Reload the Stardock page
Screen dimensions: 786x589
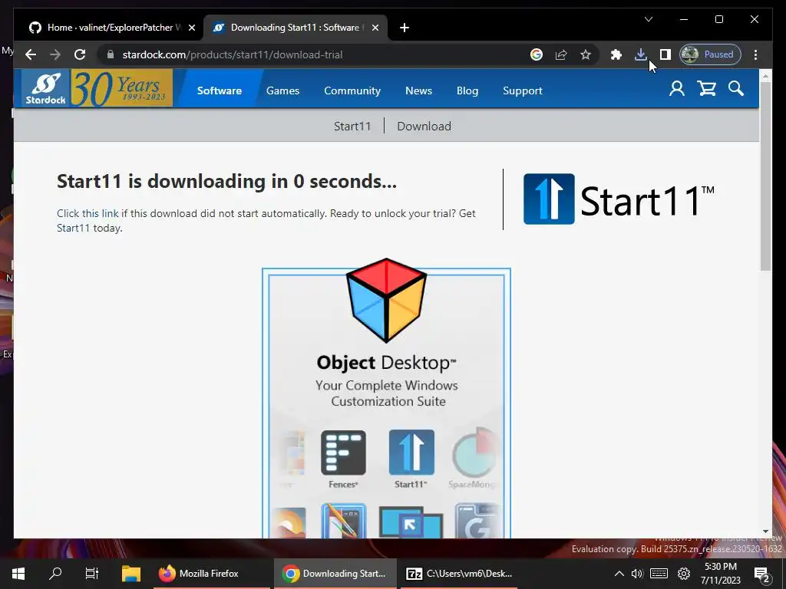(80, 54)
